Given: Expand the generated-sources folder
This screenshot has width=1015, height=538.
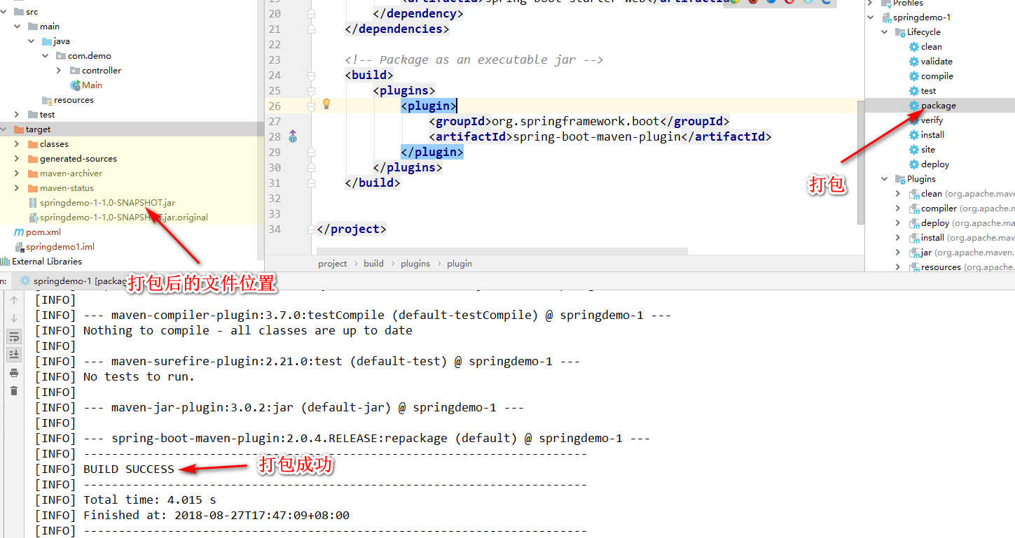Looking at the screenshot, I should click(x=17, y=159).
